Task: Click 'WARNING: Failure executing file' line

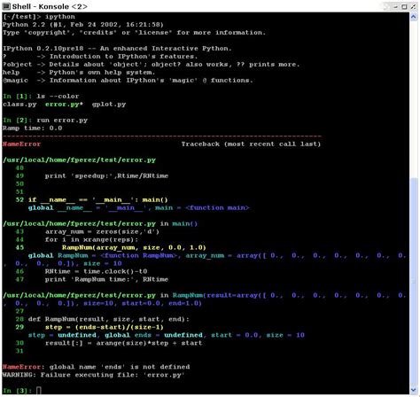Action: pos(94,375)
